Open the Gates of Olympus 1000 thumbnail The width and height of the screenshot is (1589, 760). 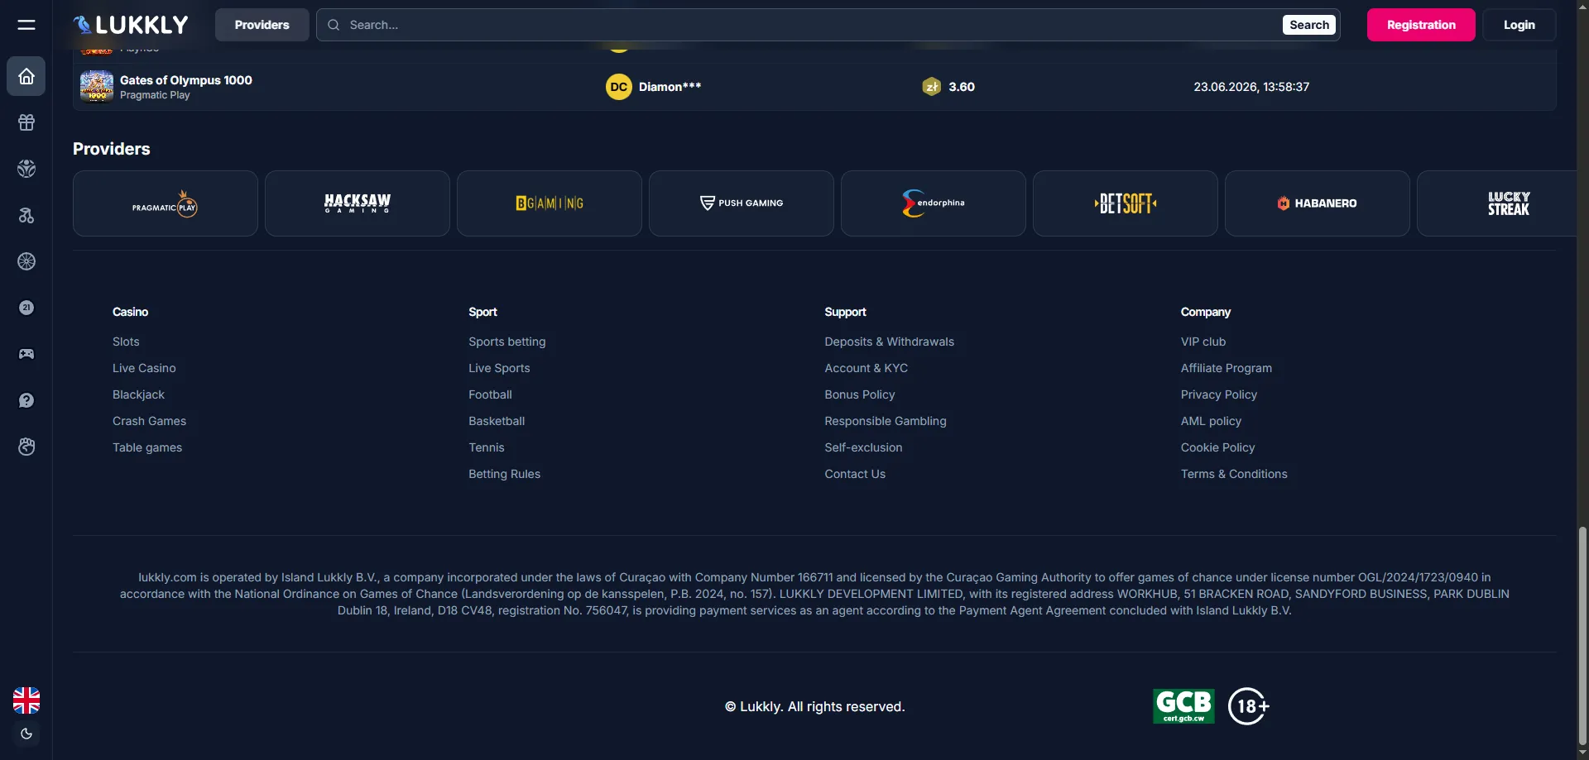[97, 86]
